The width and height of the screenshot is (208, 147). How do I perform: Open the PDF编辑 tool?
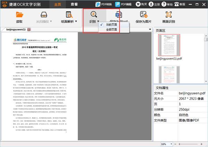[123, 5]
